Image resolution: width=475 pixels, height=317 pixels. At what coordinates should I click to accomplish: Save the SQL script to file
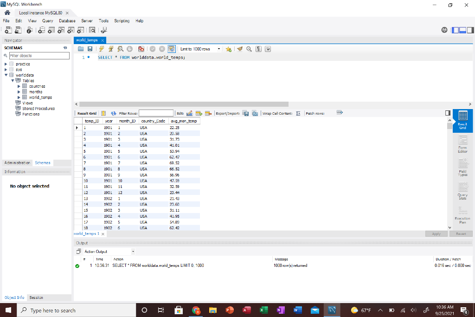point(90,49)
